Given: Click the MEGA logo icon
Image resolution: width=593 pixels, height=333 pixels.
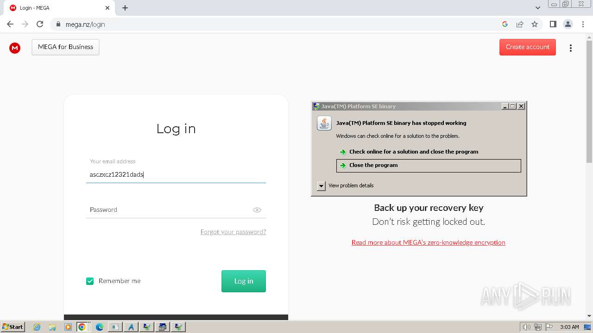Looking at the screenshot, I should (15, 48).
